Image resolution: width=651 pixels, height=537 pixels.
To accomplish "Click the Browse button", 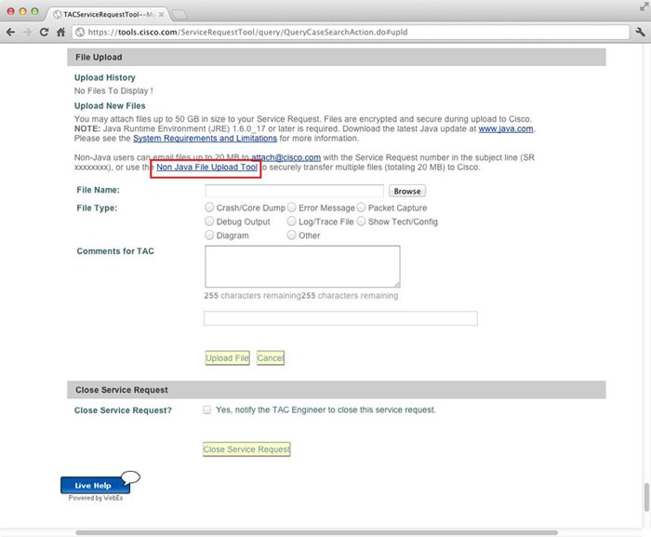I will click(x=407, y=191).
